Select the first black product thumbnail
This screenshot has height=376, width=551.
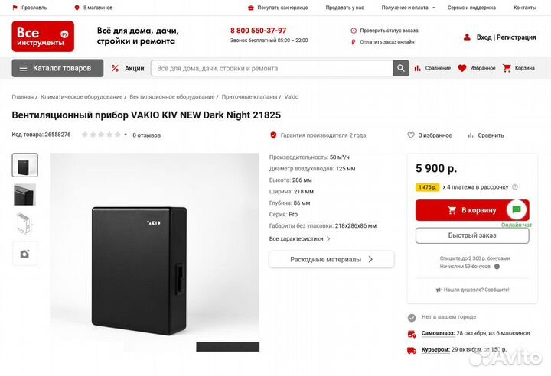click(x=24, y=165)
